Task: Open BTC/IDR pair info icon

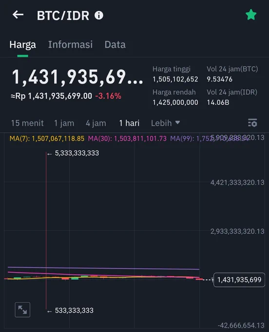Action: coord(99,15)
